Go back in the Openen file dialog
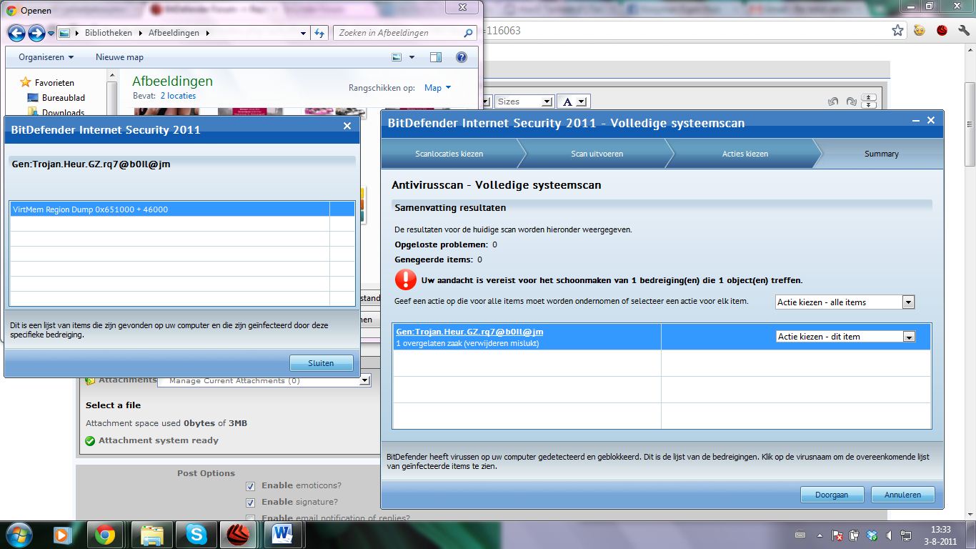This screenshot has width=976, height=549. [x=16, y=33]
